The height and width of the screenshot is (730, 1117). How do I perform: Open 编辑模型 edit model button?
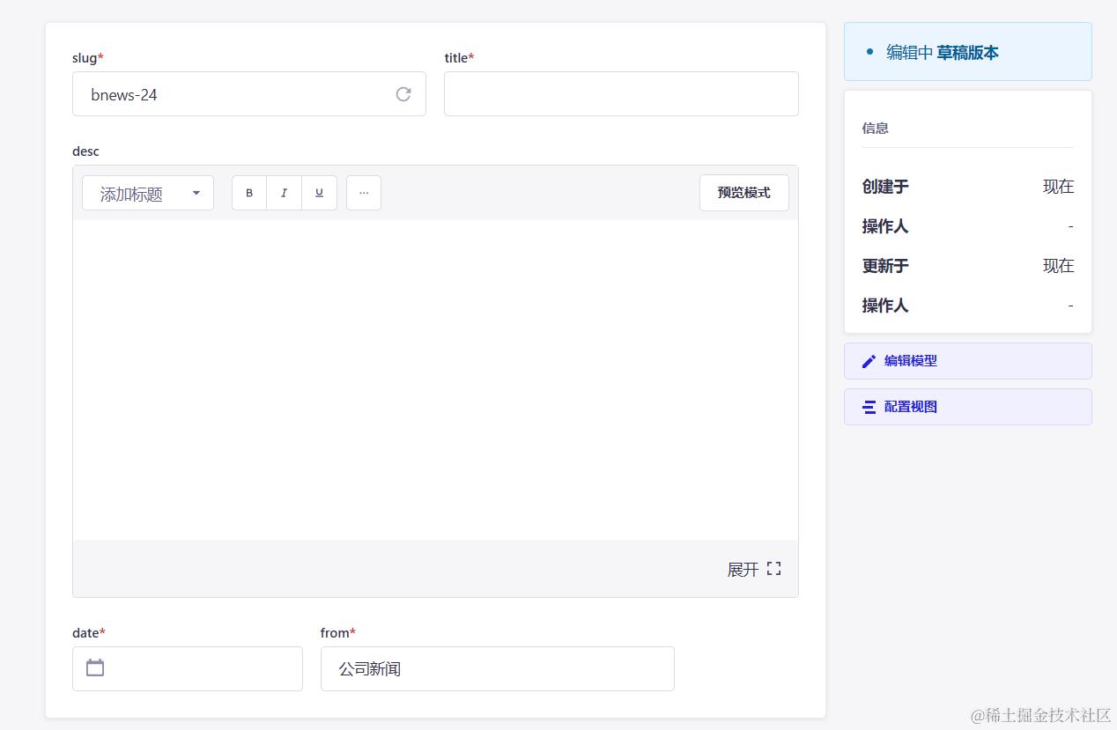[968, 361]
